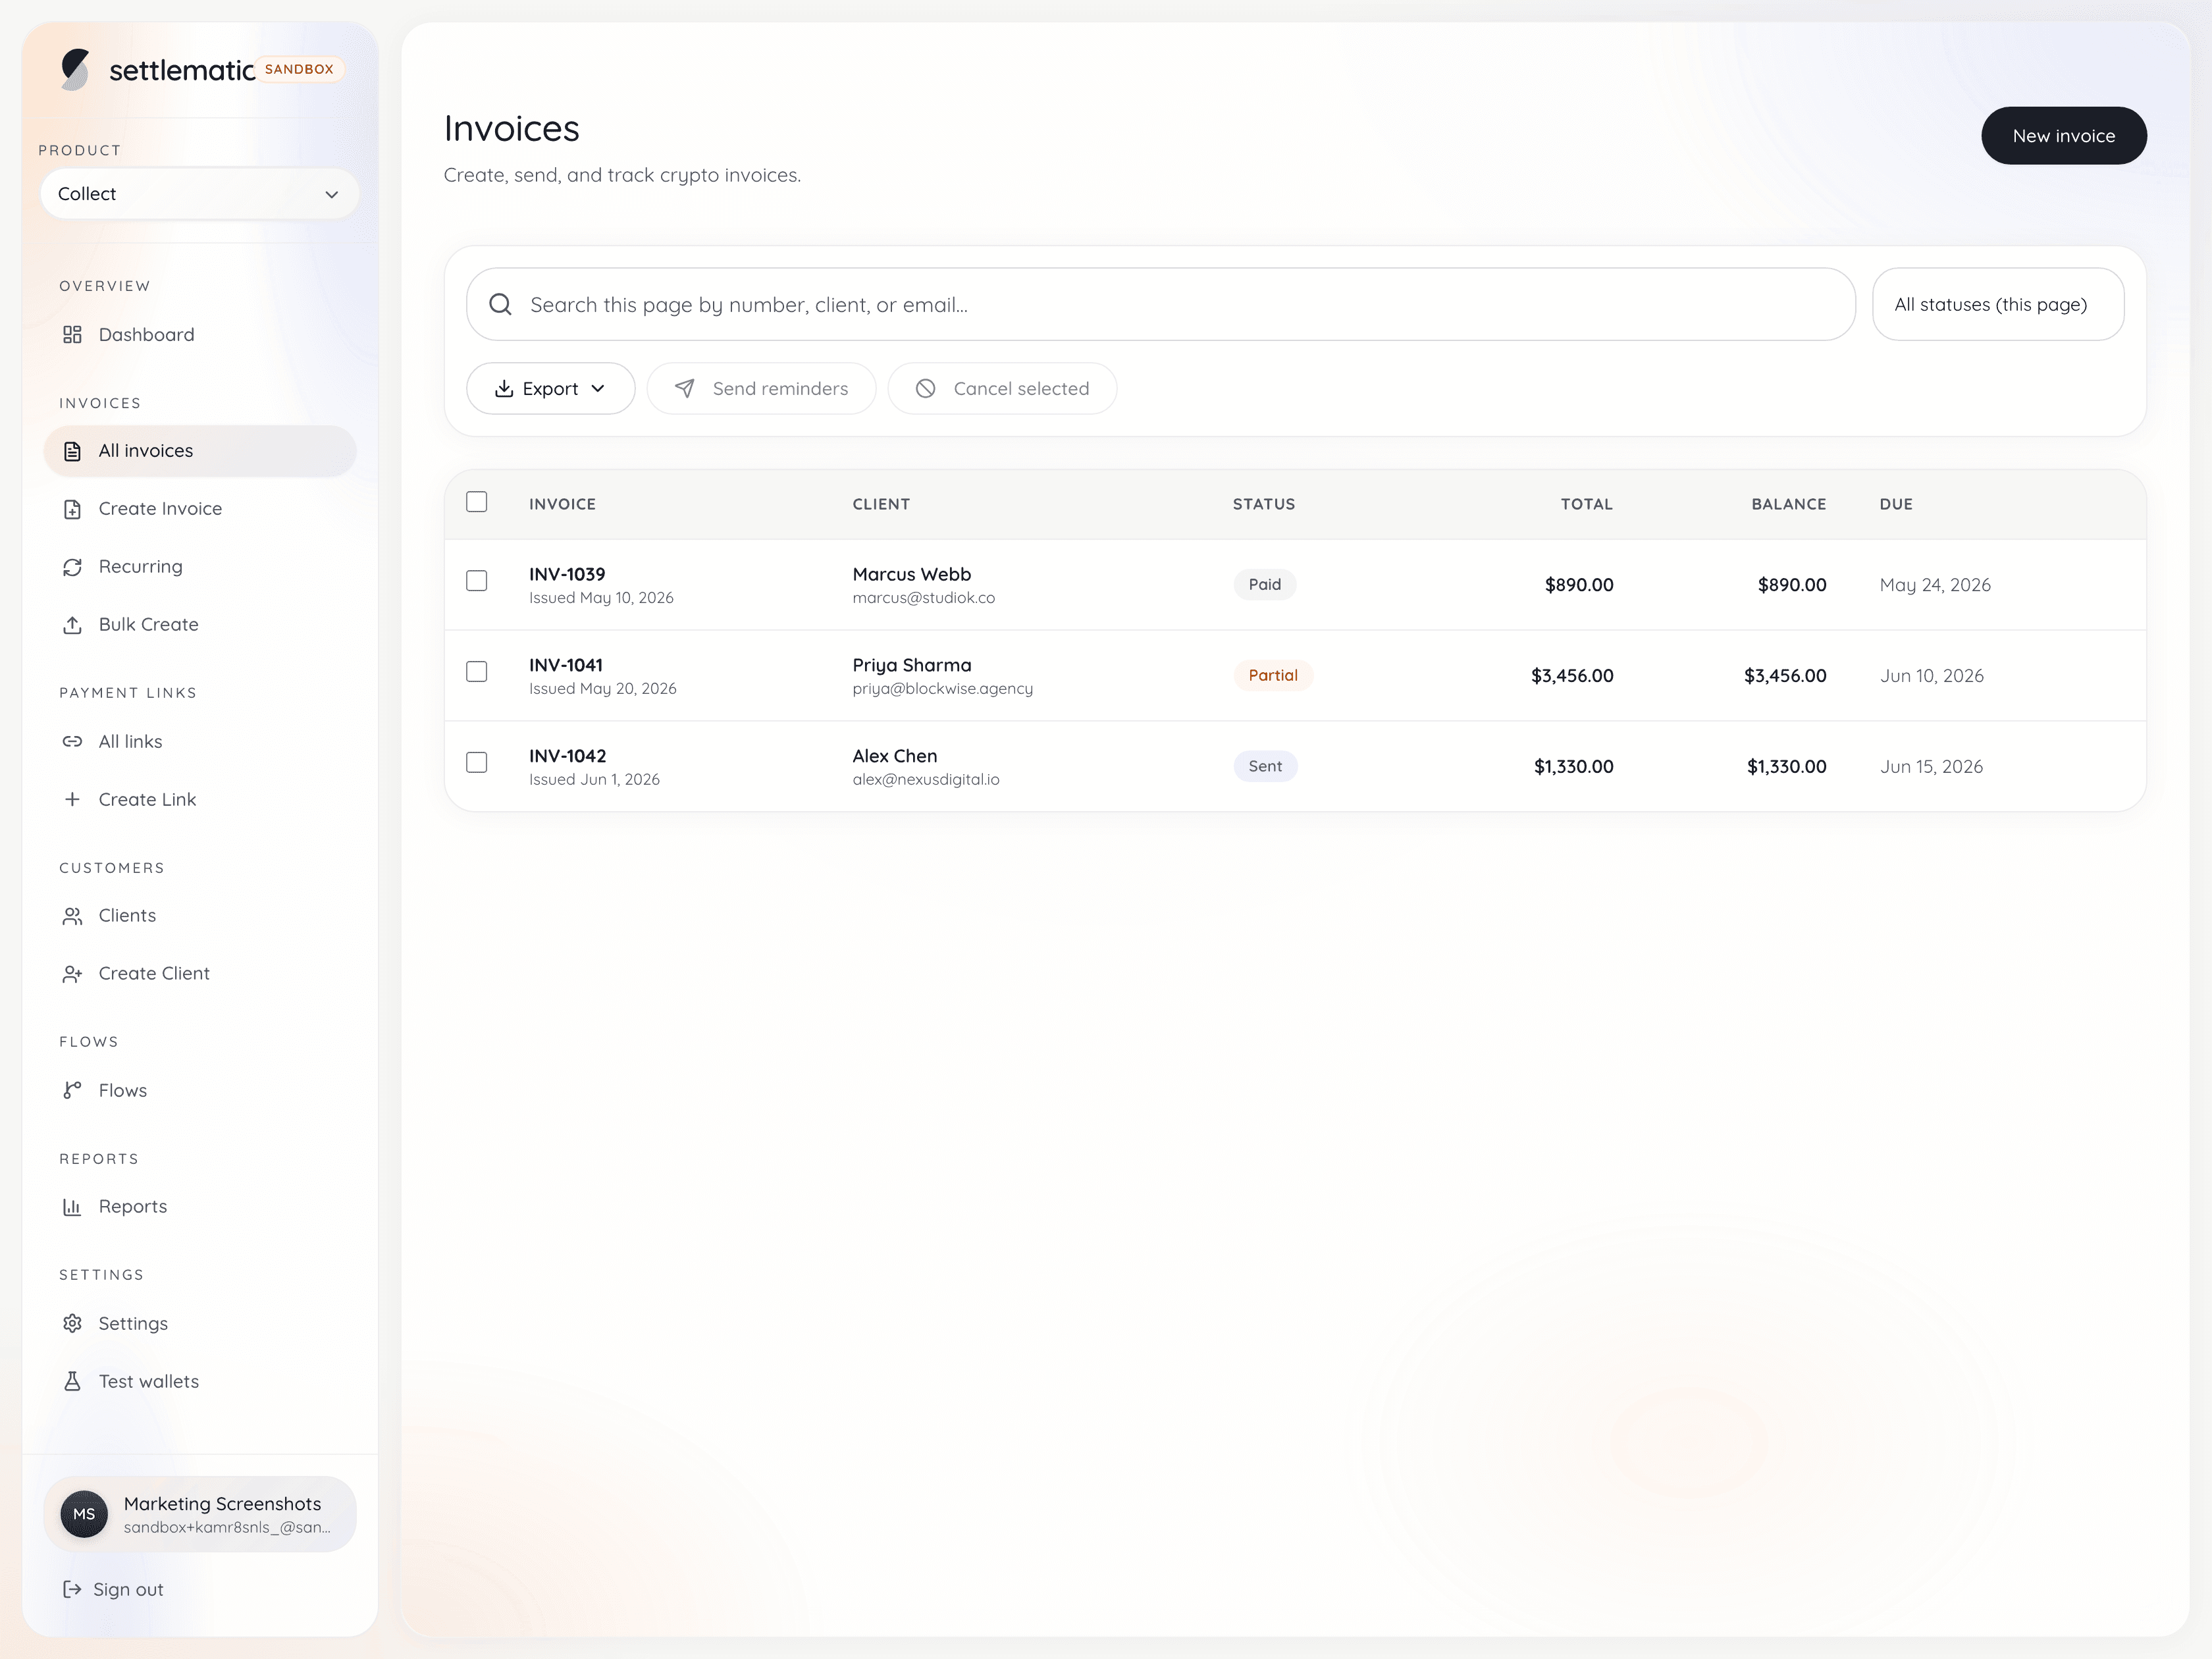Screen dimensions: 2212x1659
Task: Click the Reports bar chart icon
Action: click(72, 1207)
